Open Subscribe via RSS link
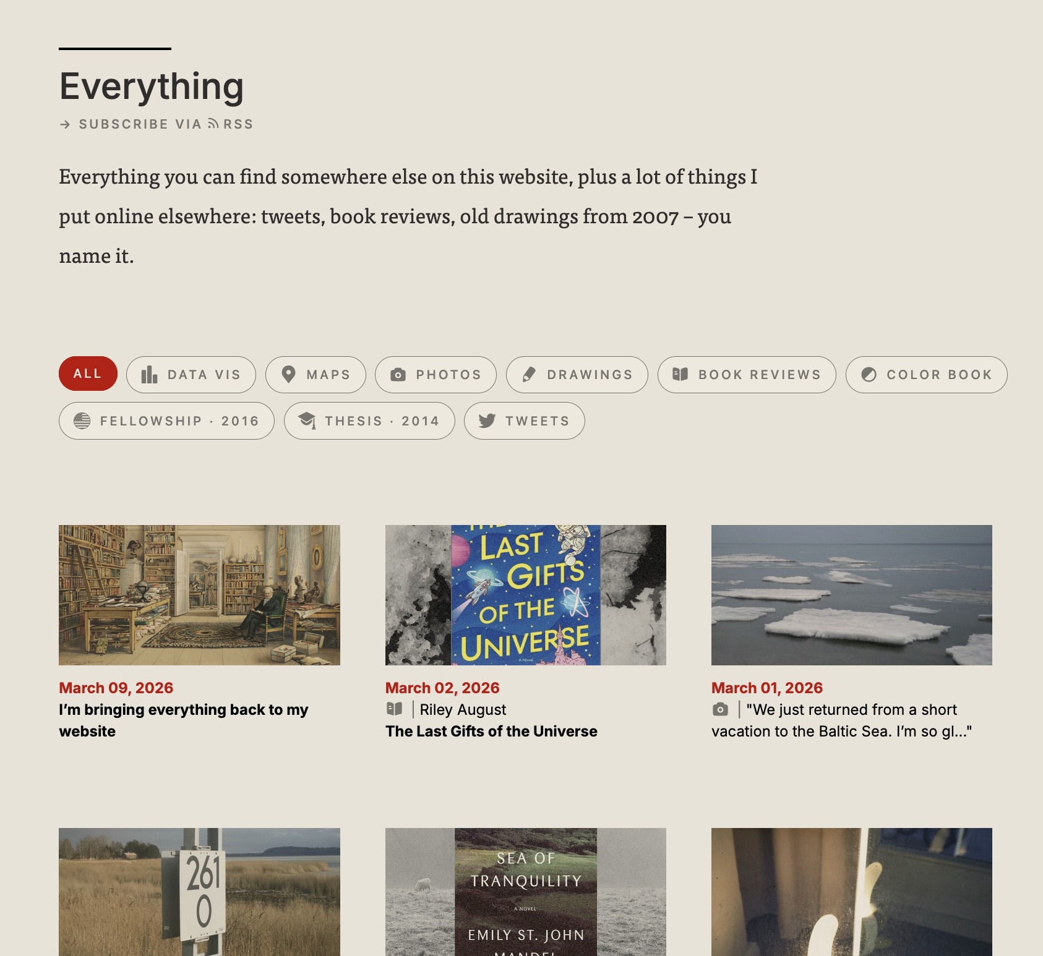Image resolution: width=1043 pixels, height=956 pixels. click(x=157, y=124)
